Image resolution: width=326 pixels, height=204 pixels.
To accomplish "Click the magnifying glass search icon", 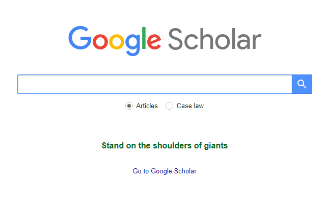I will point(302,84).
